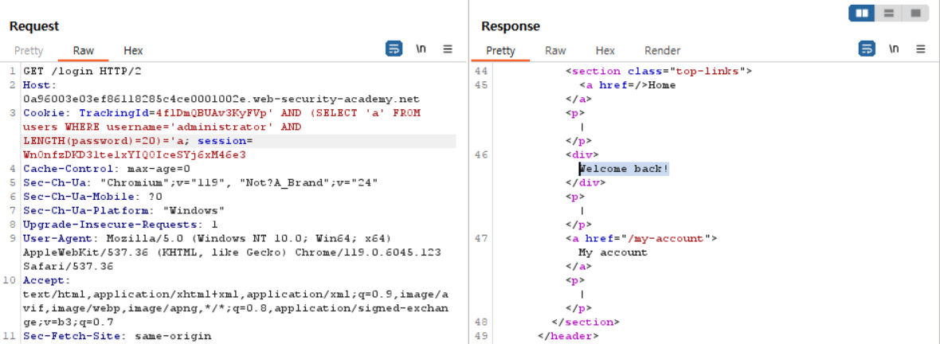
Task: Switch to Request Hex tab
Action: pyautogui.click(x=133, y=51)
